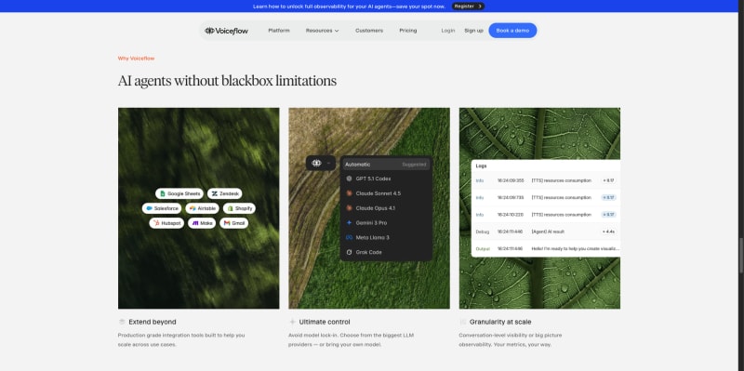The image size is (744, 371).
Task: Click the Grok Code icon
Action: coord(349,252)
